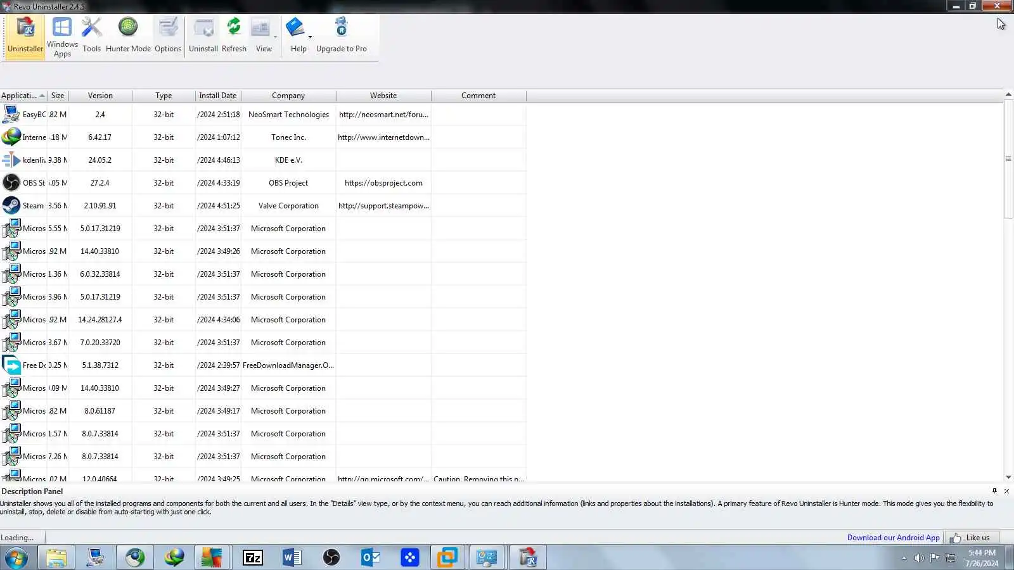
Task: Sort by the Version column header
Action: pos(100,96)
